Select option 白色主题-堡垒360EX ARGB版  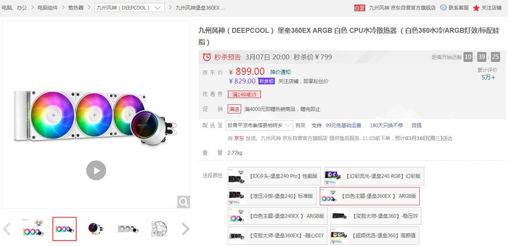[369, 196]
